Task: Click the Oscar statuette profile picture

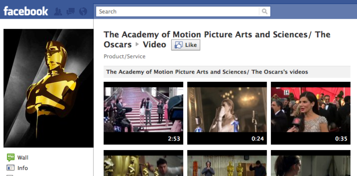Action: click(49, 88)
